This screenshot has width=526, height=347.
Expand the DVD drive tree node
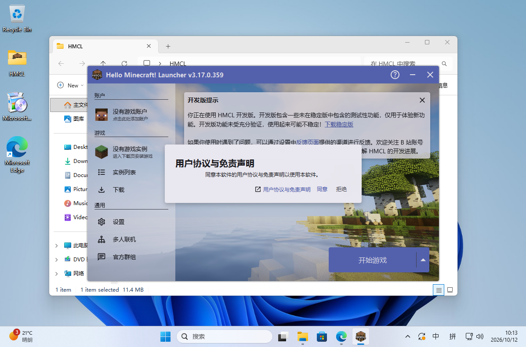point(56,260)
